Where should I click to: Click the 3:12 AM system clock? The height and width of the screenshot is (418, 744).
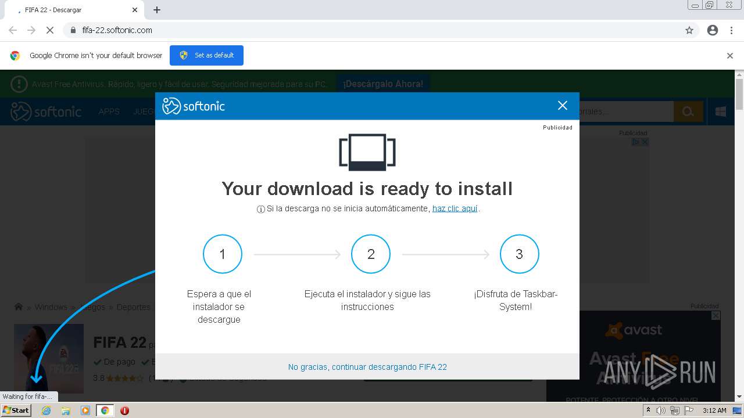point(714,410)
